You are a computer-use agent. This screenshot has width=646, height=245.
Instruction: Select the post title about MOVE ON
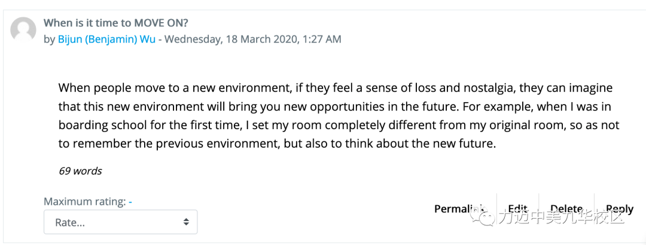tap(116, 22)
